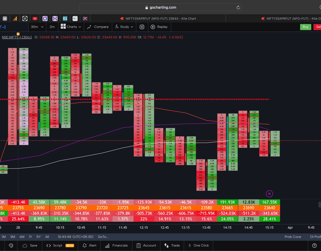321x251 pixels.
Task: Click the green Buy button
Action: point(306,27)
